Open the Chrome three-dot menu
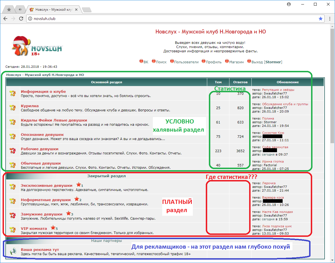Viewport: 335px width, 263px height. pos(329,19)
